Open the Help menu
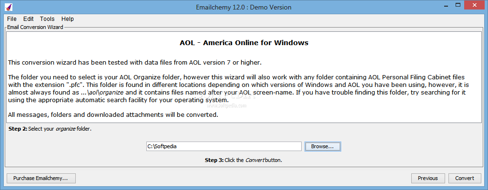This screenshot has width=488, height=190. tap(68, 19)
